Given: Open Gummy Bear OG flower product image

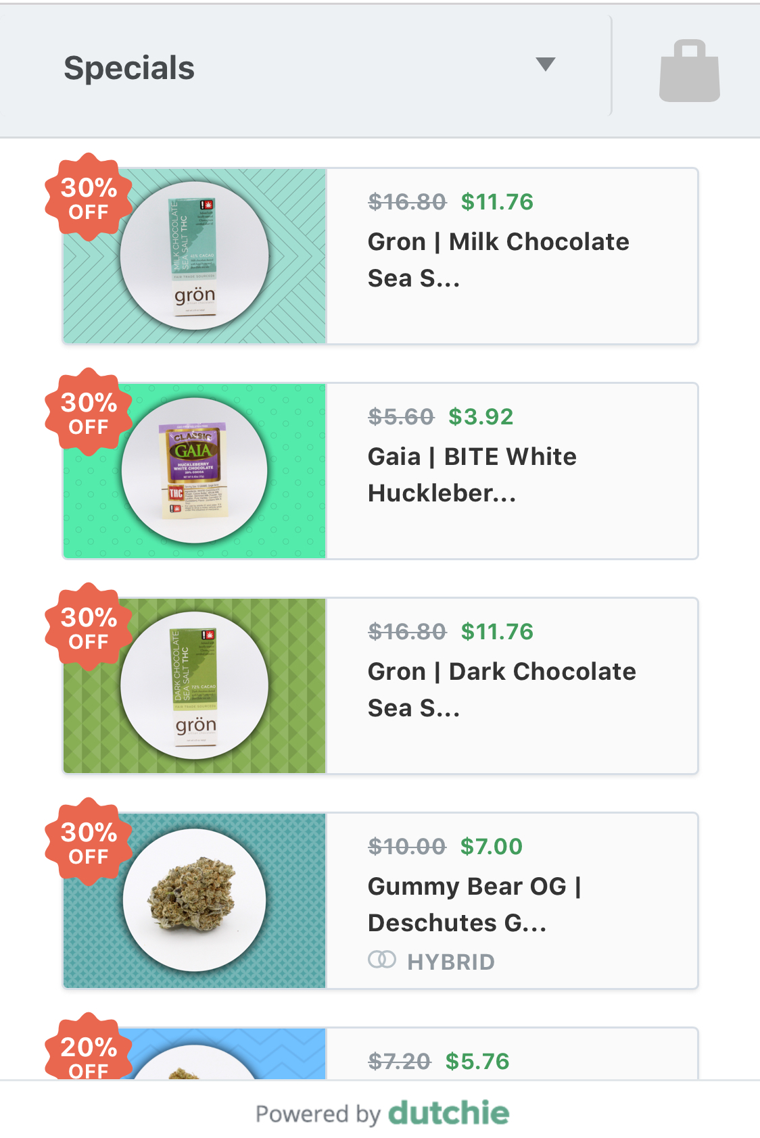Looking at the screenshot, I should coord(195,901).
